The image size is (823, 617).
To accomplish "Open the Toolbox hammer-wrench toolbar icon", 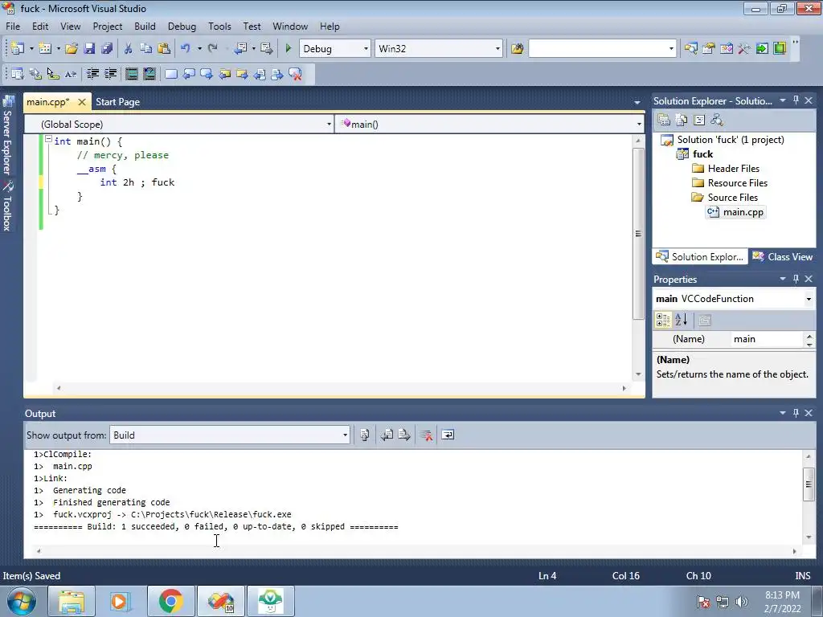I will pos(744,48).
